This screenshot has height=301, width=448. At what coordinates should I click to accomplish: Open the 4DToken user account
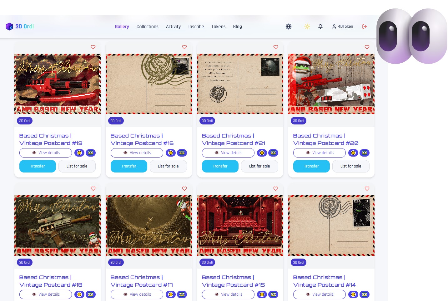343,27
